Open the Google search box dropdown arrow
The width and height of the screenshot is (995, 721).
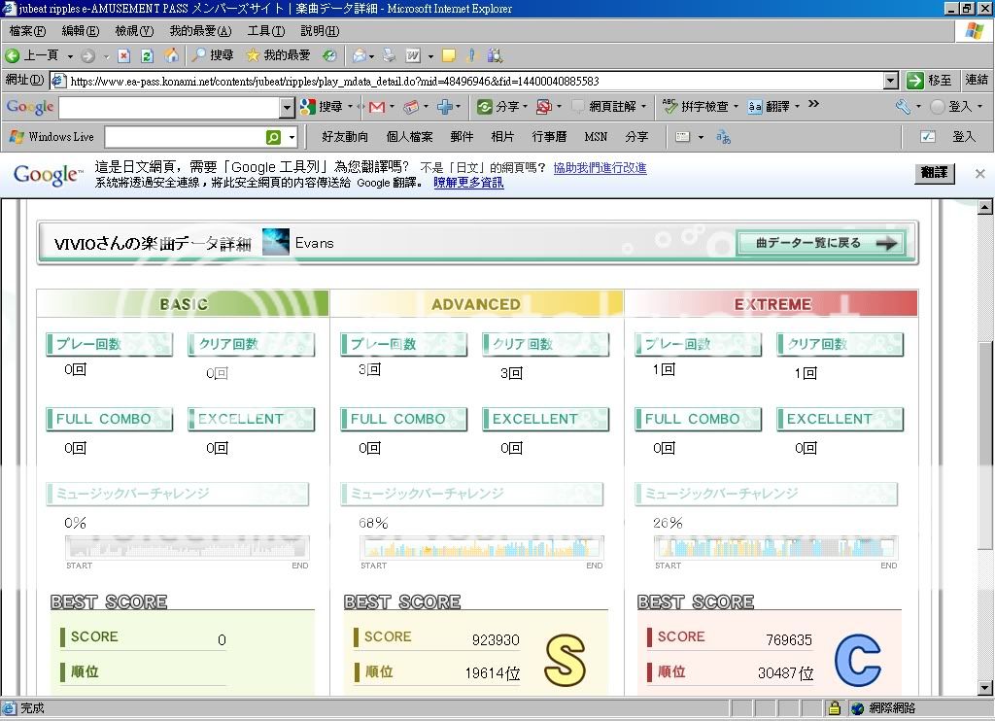click(x=287, y=107)
